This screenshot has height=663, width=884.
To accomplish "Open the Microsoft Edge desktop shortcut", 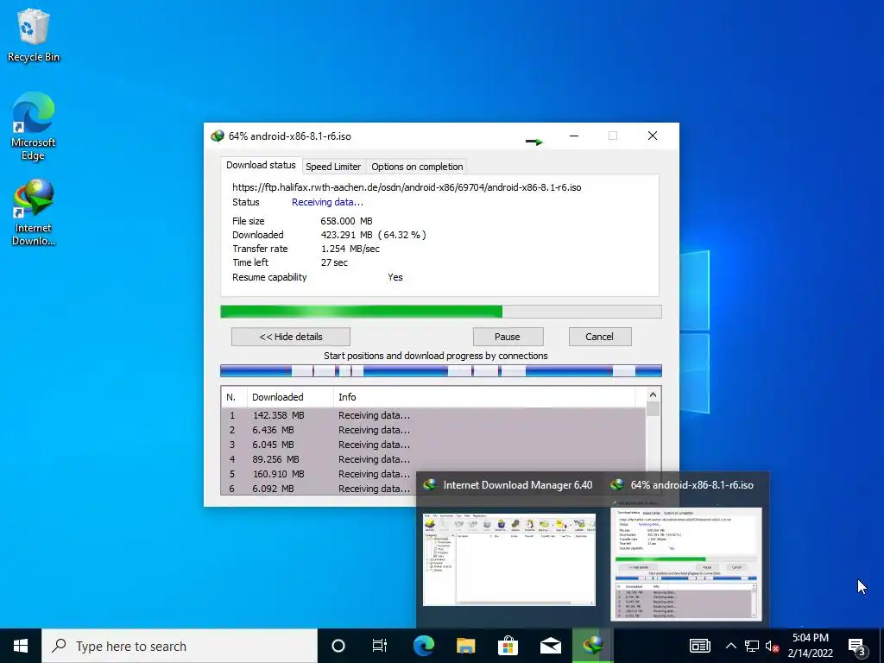I will (x=34, y=126).
